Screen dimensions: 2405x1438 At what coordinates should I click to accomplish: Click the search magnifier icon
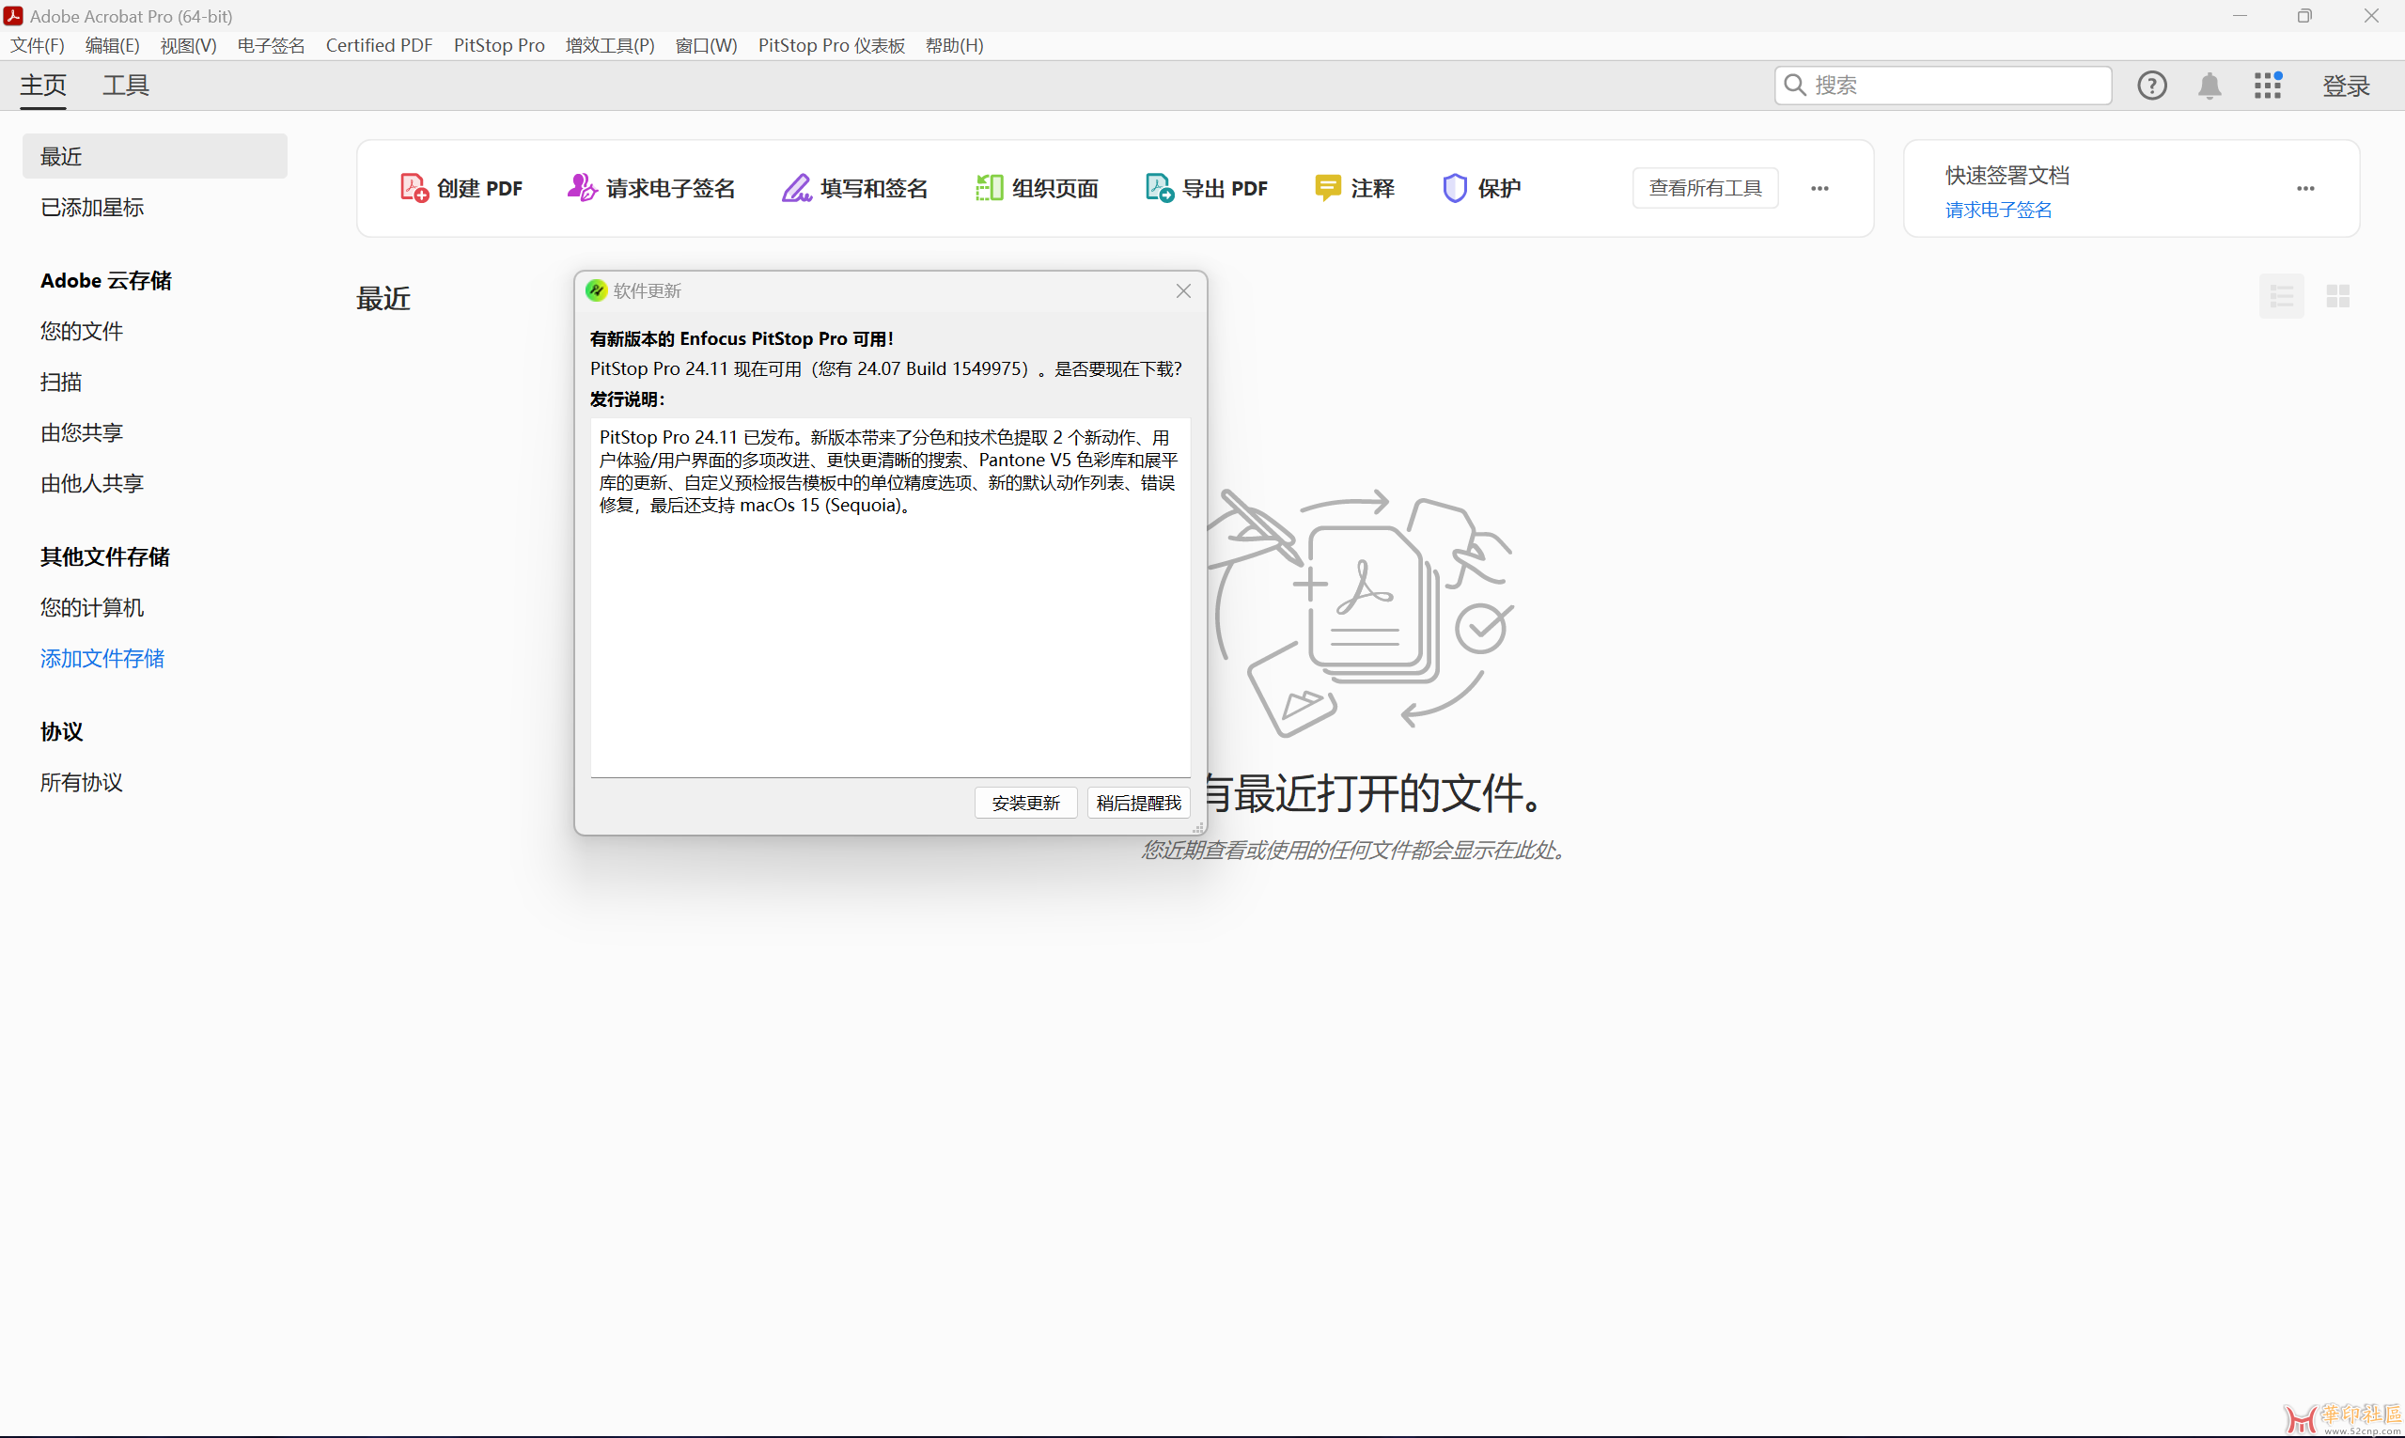(1793, 86)
